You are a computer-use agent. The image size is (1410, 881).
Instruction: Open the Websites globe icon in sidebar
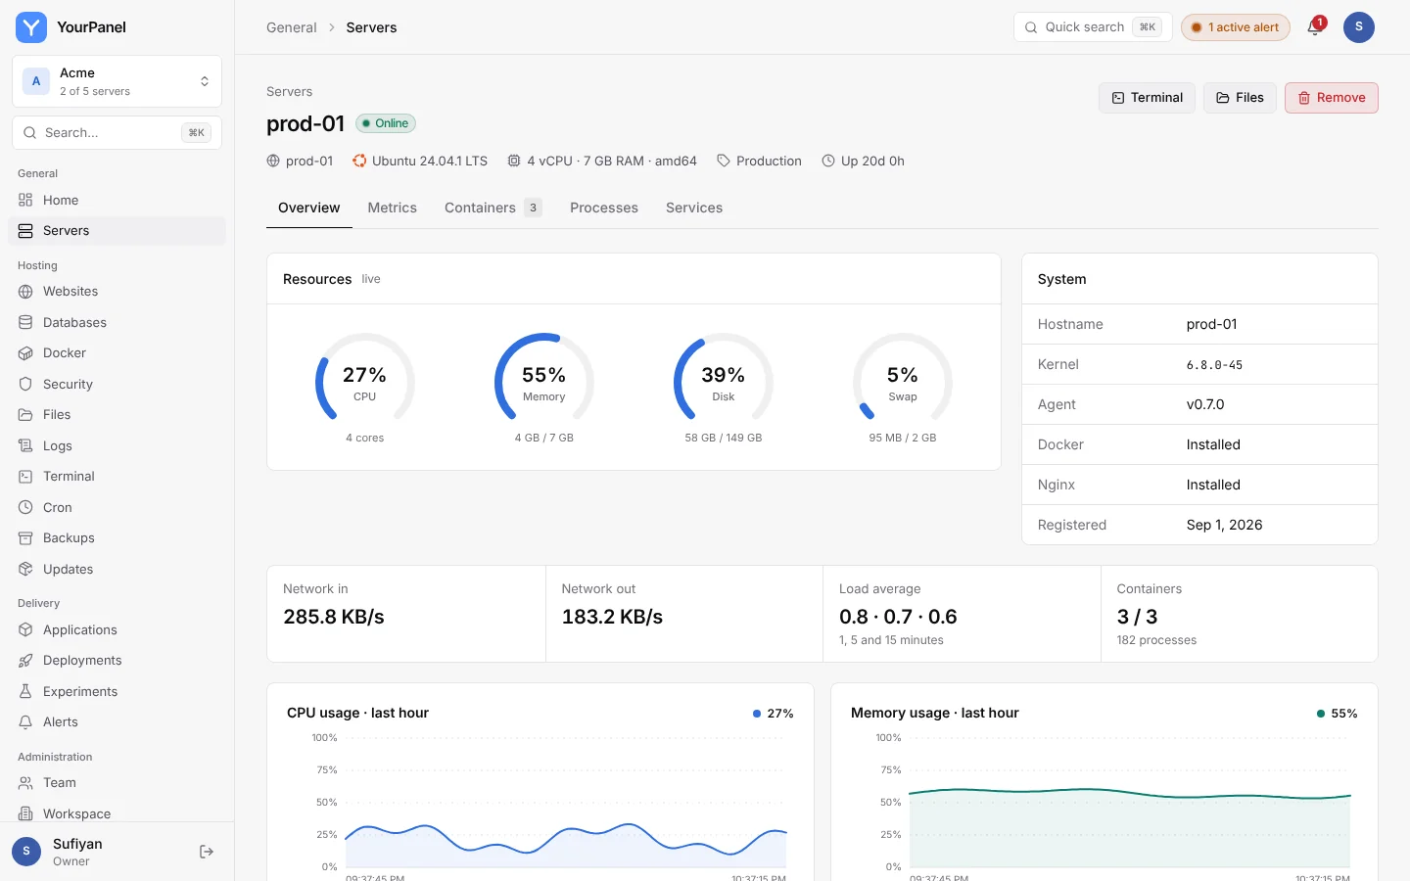[25, 292]
